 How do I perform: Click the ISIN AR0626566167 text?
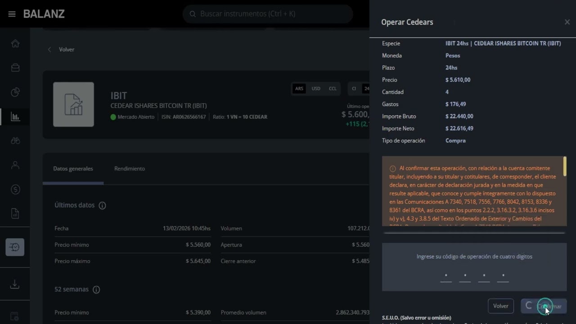pos(184,117)
